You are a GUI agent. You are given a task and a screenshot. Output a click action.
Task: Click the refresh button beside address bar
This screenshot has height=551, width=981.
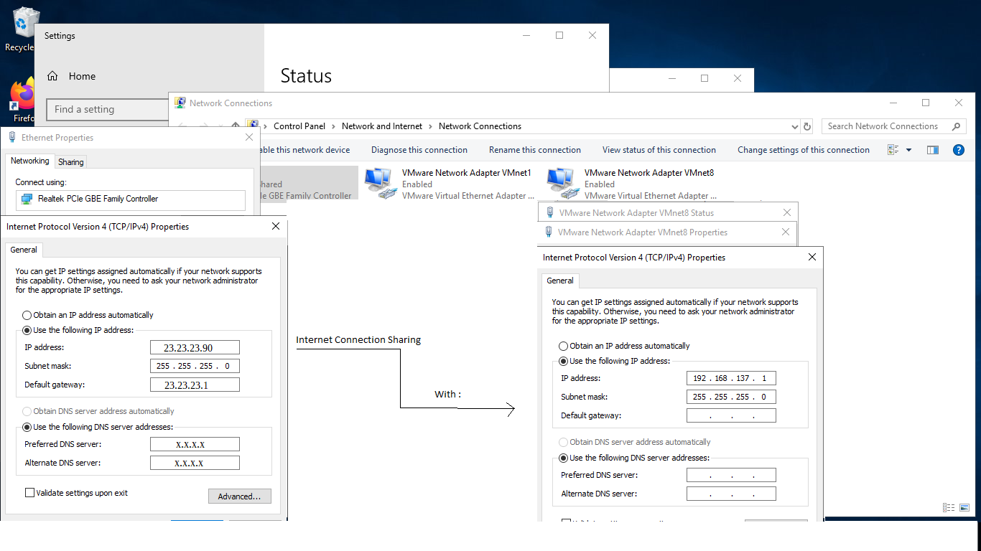[807, 126]
